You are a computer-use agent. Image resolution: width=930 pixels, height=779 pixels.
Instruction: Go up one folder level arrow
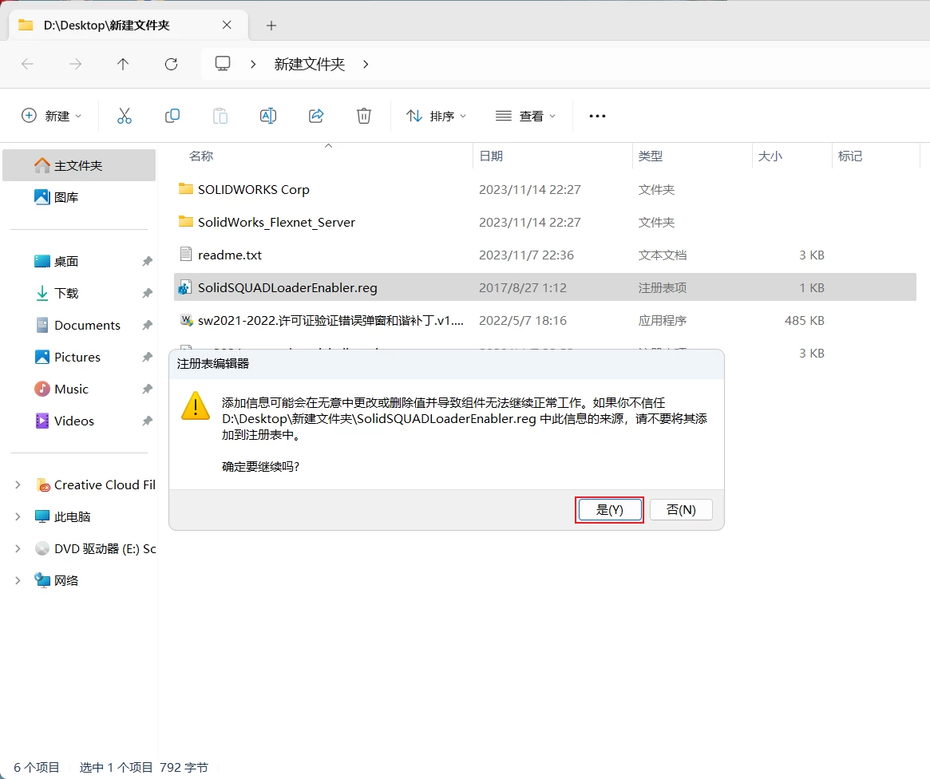pos(123,65)
